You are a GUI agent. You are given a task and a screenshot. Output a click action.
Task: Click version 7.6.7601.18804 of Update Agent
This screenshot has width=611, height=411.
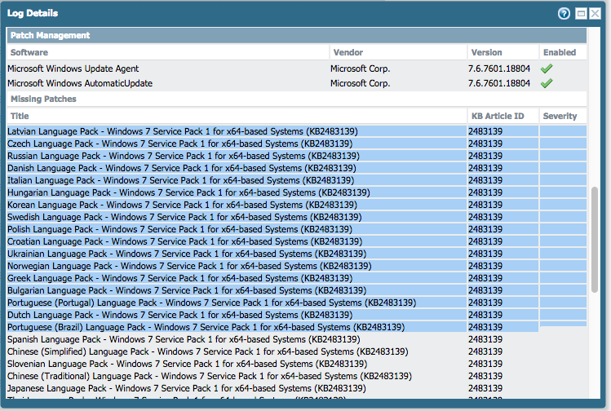point(499,68)
